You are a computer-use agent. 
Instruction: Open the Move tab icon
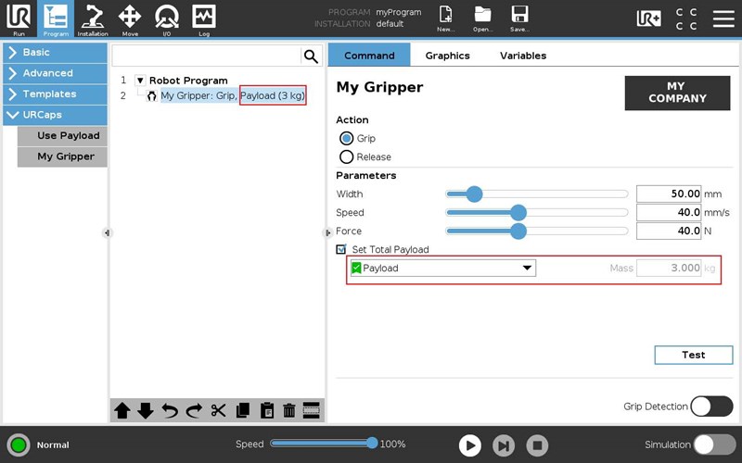click(130, 18)
